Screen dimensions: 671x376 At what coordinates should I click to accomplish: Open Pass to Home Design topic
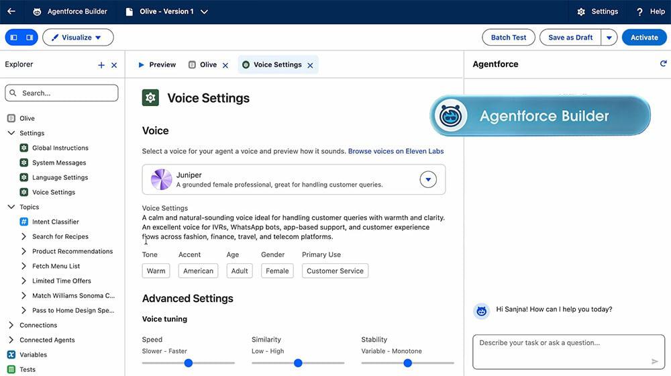coord(73,310)
